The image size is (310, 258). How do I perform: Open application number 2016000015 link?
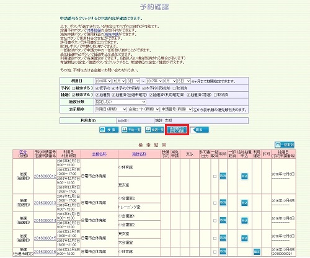(x=45, y=238)
